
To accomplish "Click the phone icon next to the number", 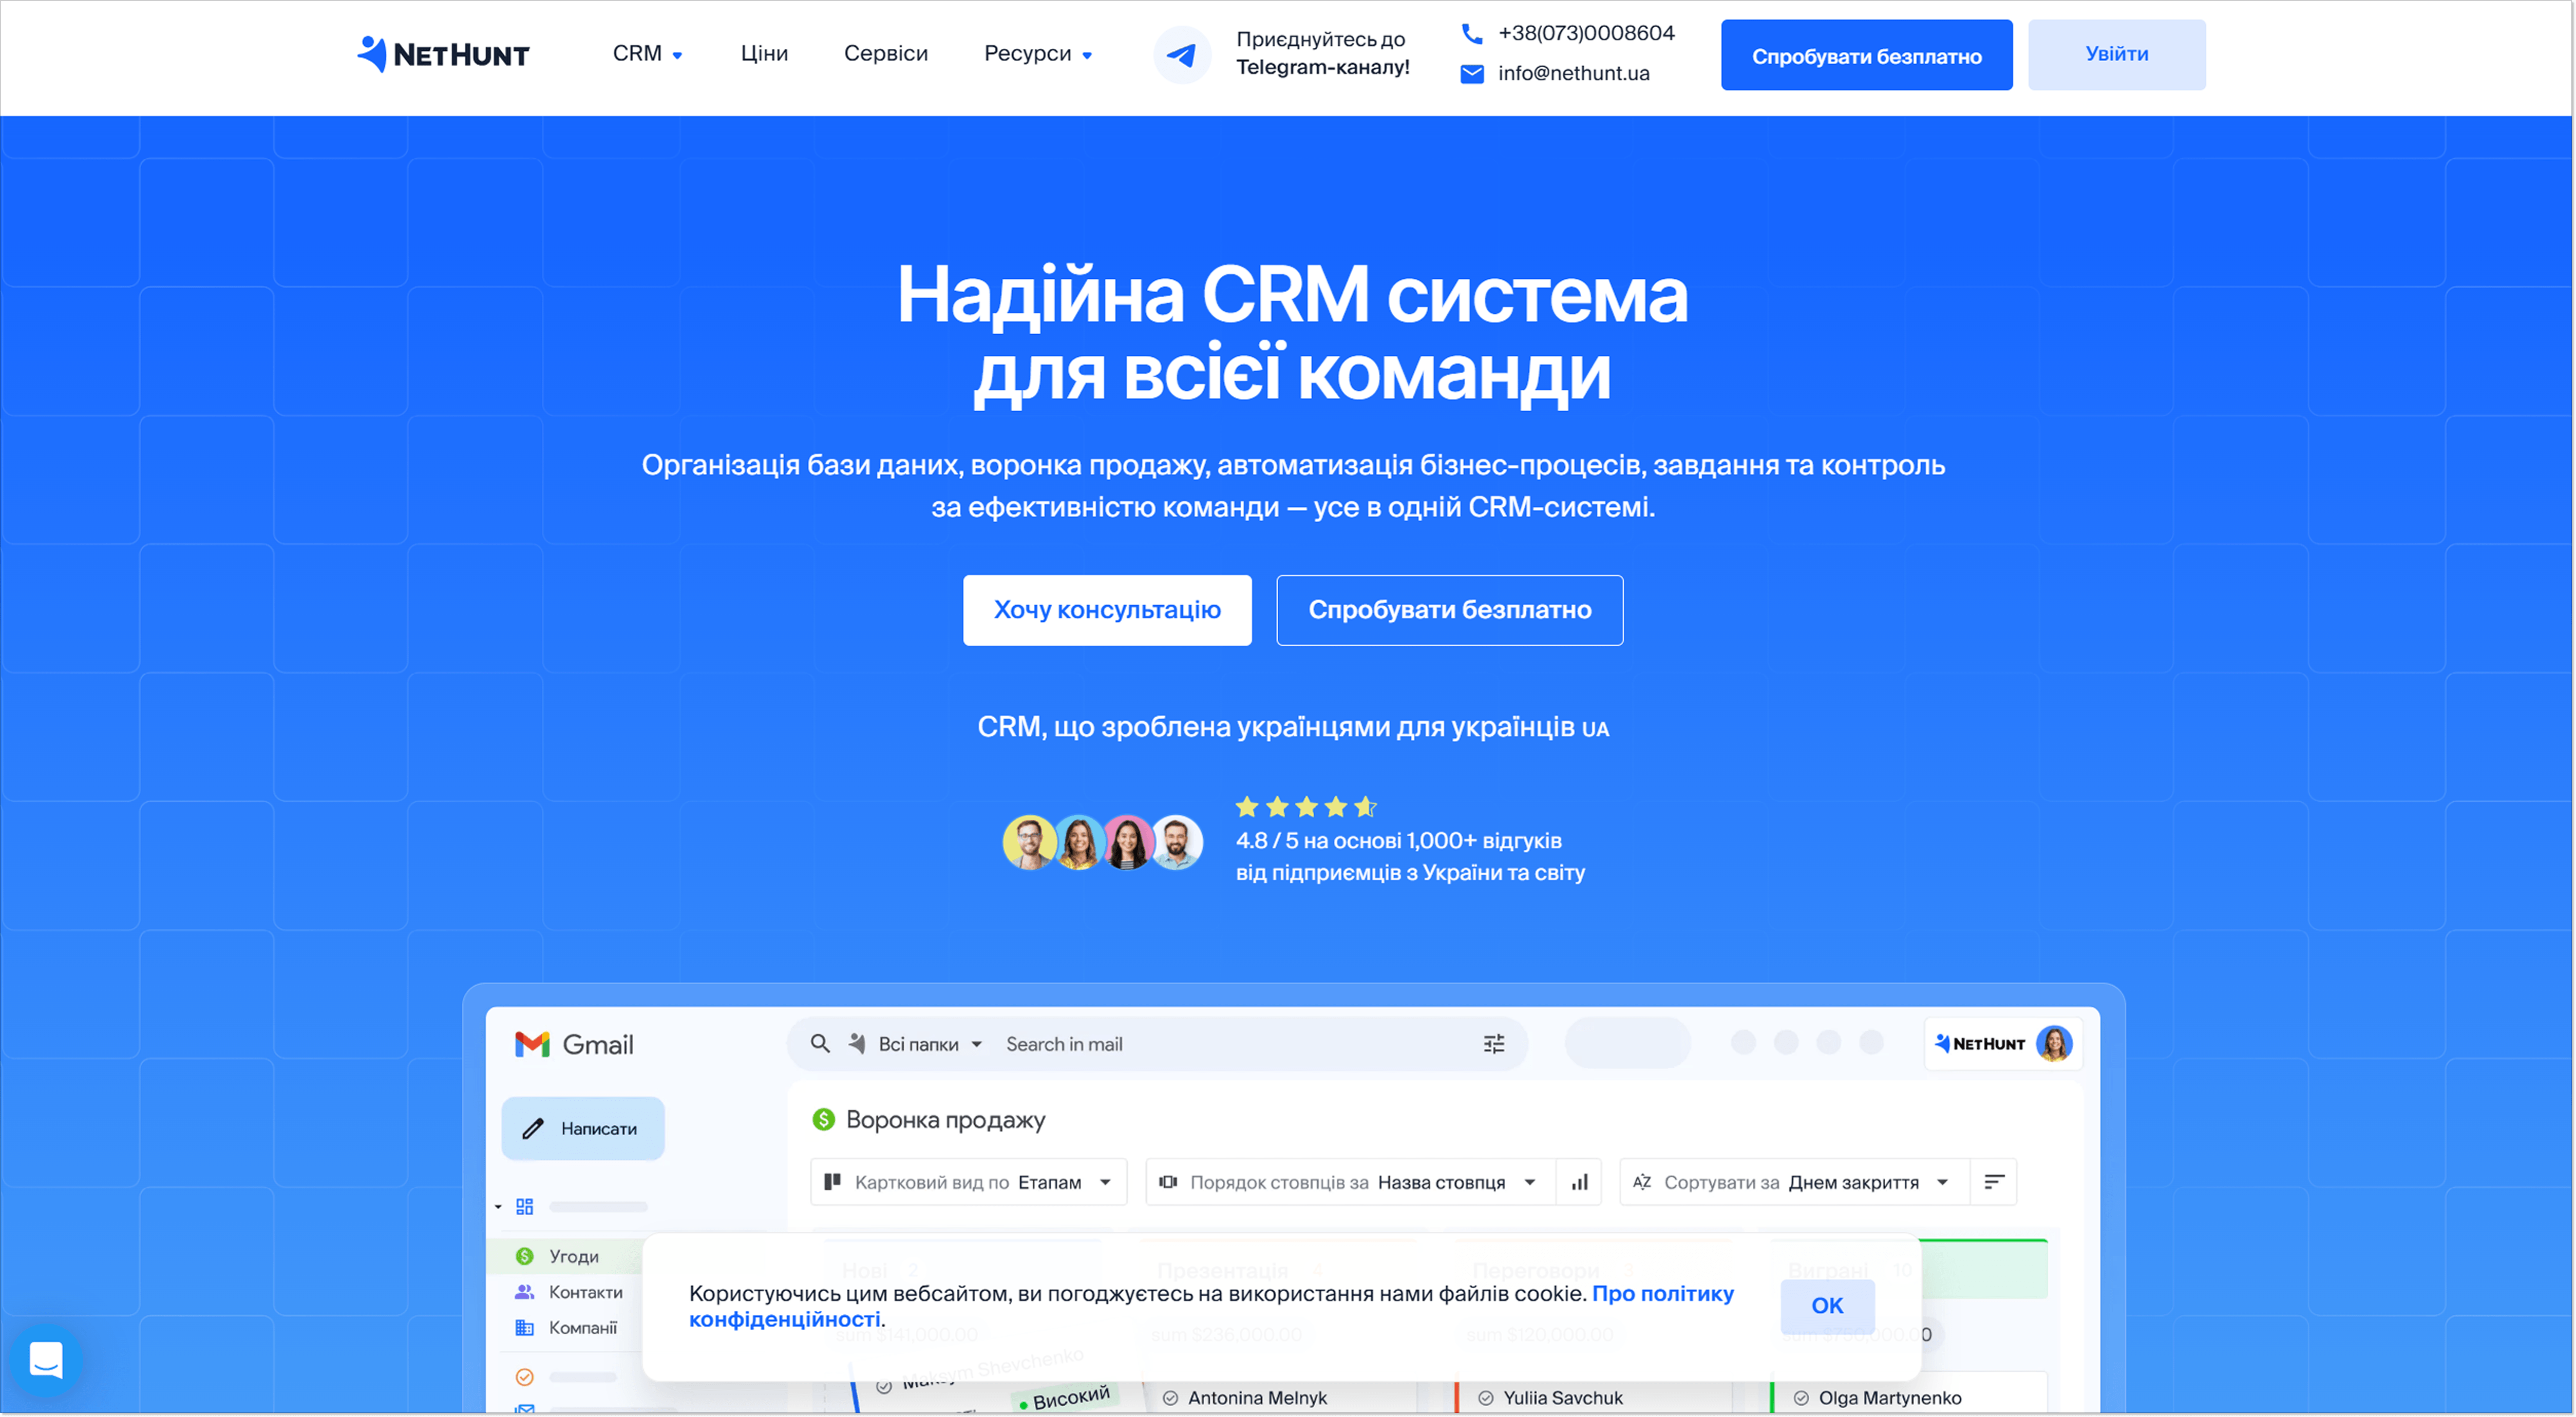I will [x=1471, y=33].
